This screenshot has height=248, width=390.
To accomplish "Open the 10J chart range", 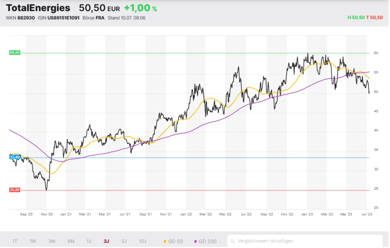I will pos(143,241).
